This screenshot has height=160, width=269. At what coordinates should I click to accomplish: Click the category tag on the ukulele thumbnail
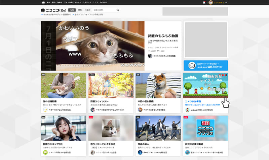pyautogui.click(x=43, y=75)
